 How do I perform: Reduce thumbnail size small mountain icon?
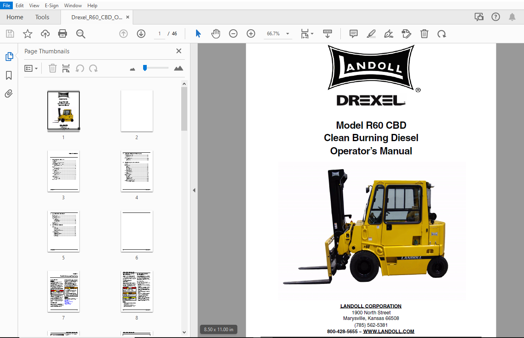tap(133, 69)
